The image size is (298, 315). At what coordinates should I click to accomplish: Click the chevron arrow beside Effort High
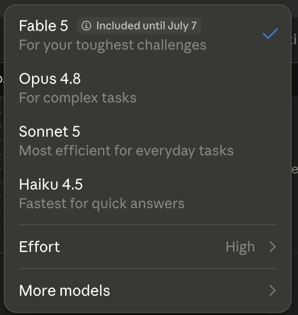[272, 247]
